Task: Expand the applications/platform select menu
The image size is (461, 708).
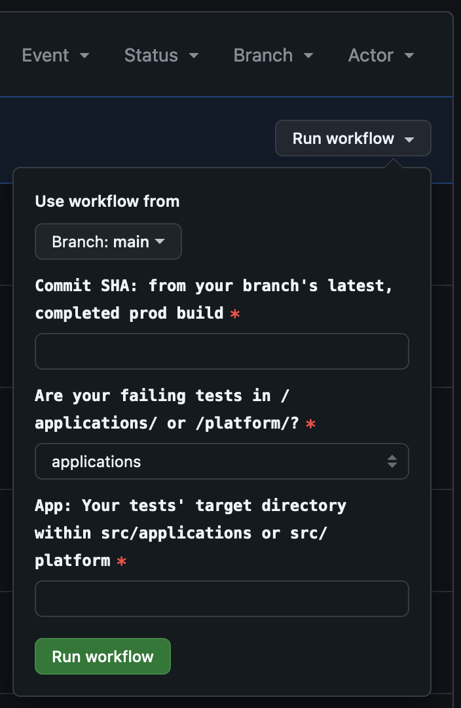Action: [222, 461]
